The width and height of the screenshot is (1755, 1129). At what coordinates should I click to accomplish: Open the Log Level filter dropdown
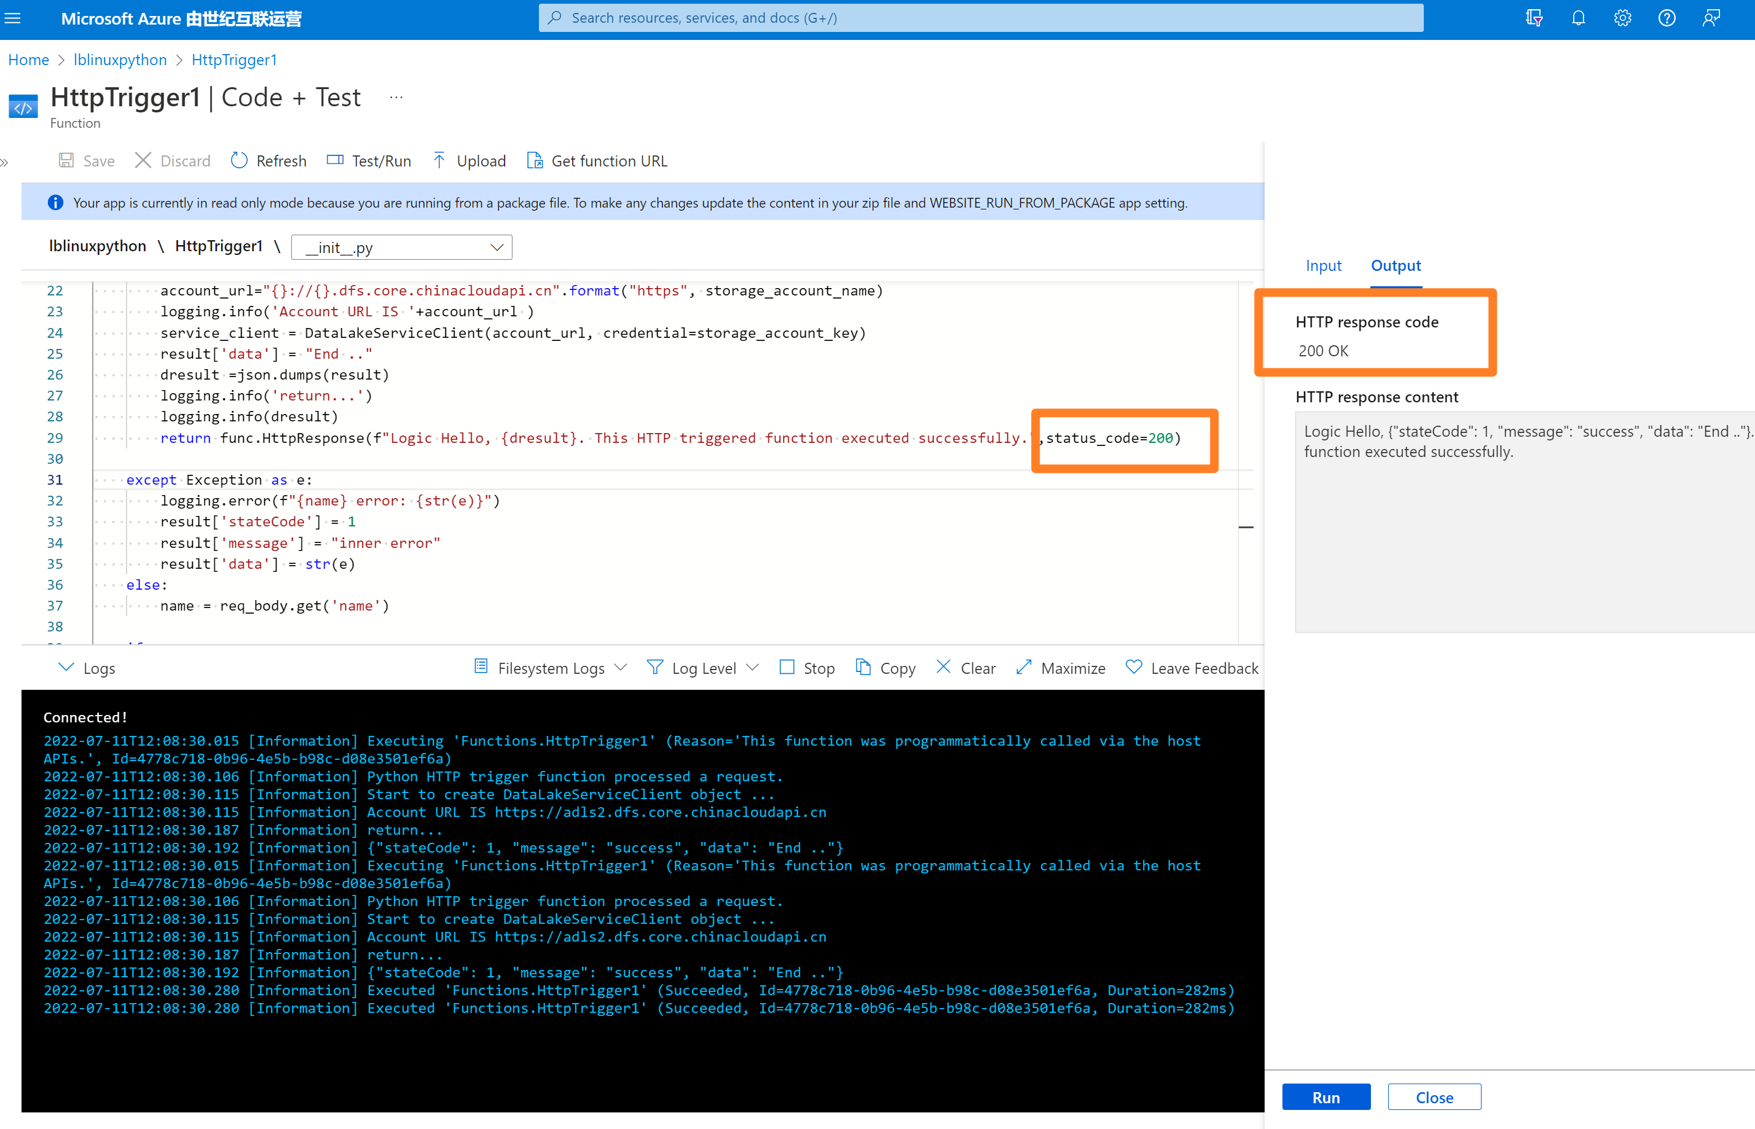(x=702, y=668)
